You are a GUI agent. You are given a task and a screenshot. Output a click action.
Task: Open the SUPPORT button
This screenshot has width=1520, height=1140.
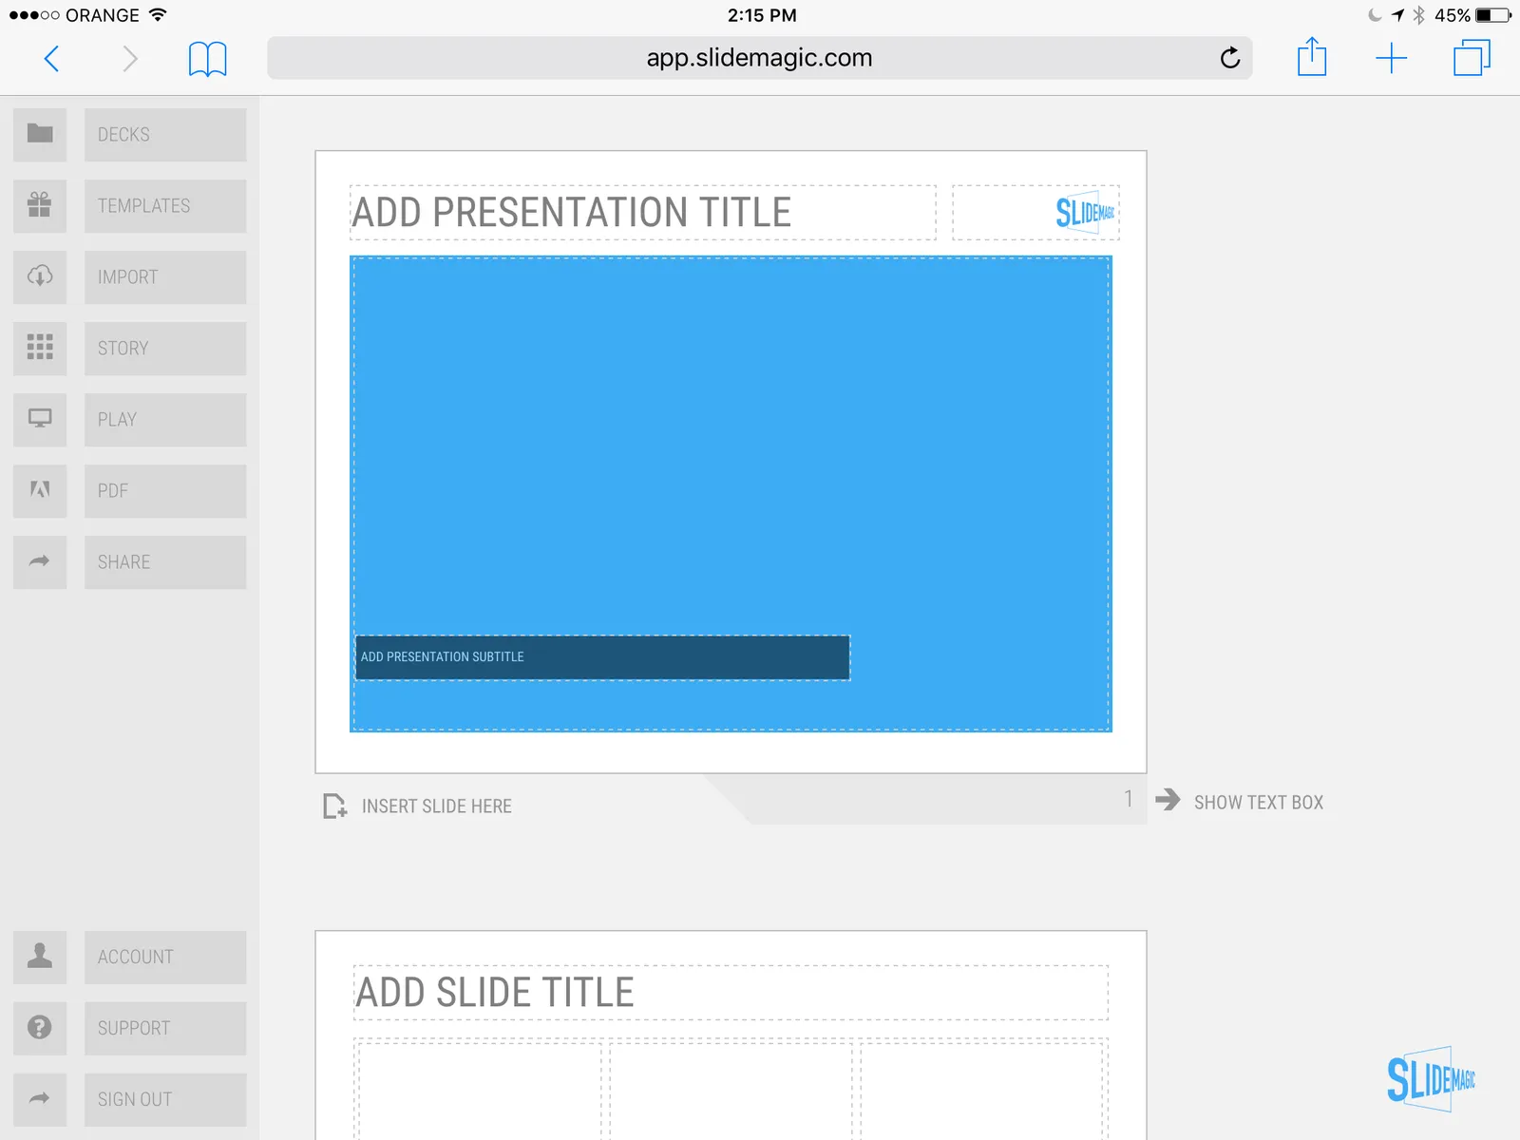(165, 1028)
